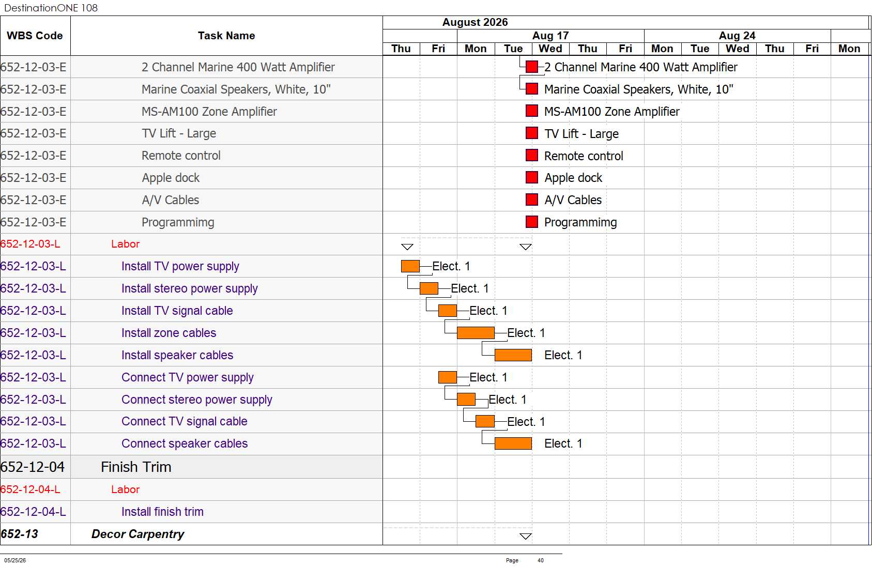Select the Install finish trim task

pyautogui.click(x=162, y=512)
